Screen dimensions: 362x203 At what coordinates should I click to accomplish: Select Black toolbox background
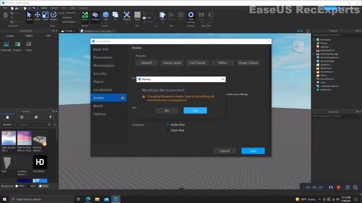28,186
